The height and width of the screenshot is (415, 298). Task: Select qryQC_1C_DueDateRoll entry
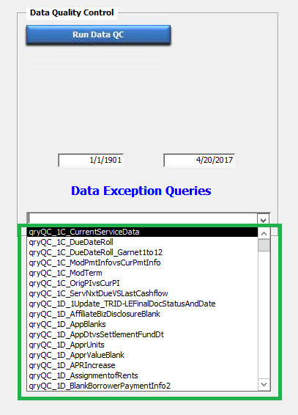coord(142,242)
